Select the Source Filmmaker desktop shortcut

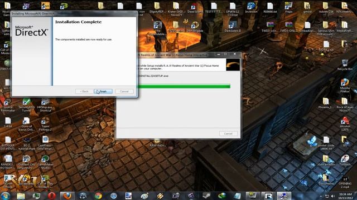(8, 105)
